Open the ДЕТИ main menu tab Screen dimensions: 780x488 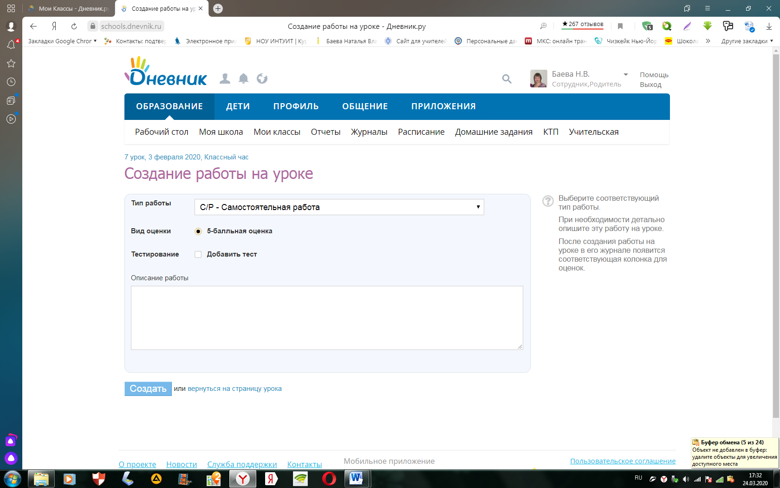[x=238, y=106]
